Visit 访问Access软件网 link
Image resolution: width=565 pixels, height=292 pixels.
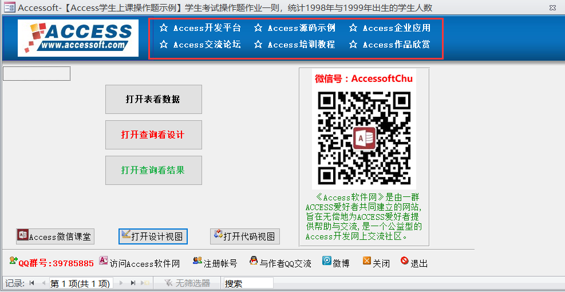pyautogui.click(x=144, y=263)
